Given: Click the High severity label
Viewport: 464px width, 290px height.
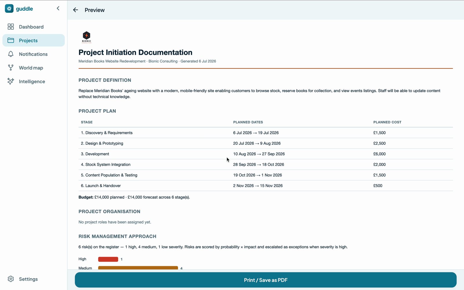Looking at the screenshot, I should (x=82, y=259).
